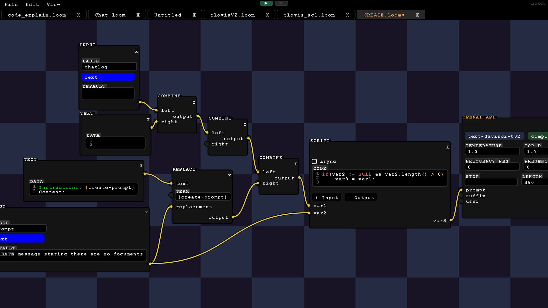
Task: Close the SCRIPT node with its X
Action: pos(447,147)
